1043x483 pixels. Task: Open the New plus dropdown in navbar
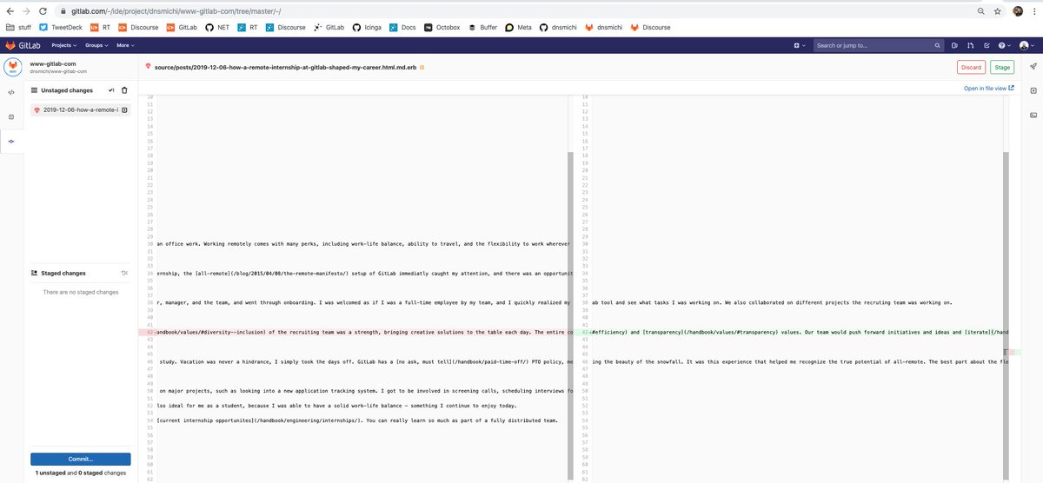pyautogui.click(x=800, y=45)
